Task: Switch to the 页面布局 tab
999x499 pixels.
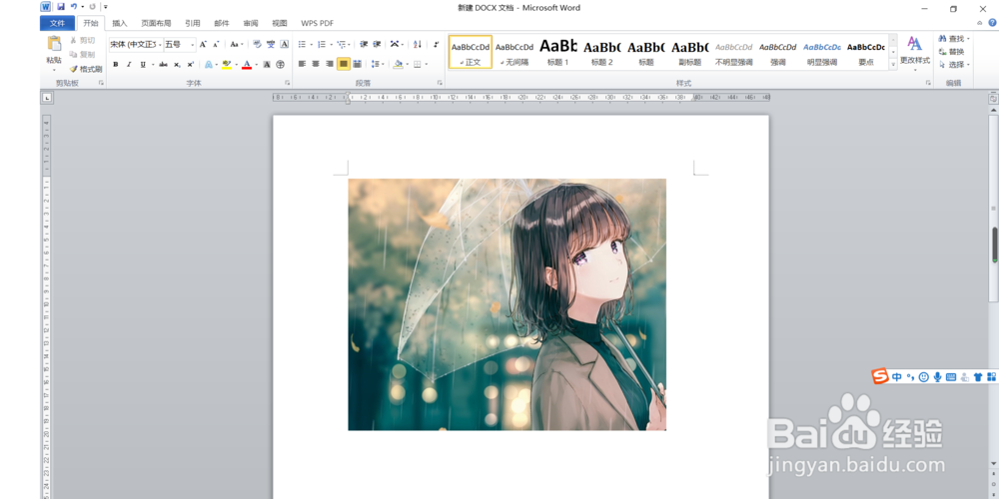Action: pos(156,23)
